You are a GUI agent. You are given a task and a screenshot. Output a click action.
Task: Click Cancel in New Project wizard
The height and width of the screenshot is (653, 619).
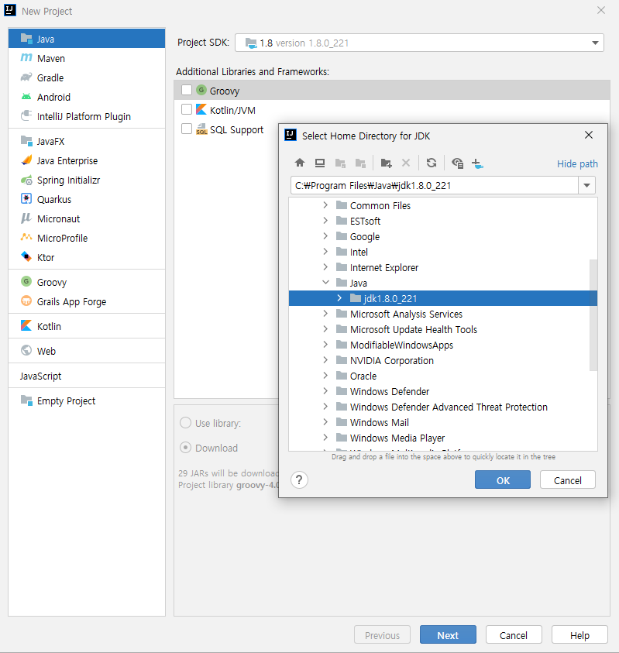point(514,635)
